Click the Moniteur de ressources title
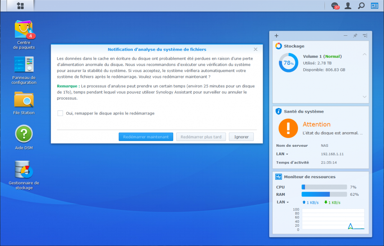384x246 pixels. (x=310, y=177)
